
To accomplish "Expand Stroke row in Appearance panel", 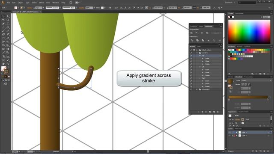I will click(233, 119).
